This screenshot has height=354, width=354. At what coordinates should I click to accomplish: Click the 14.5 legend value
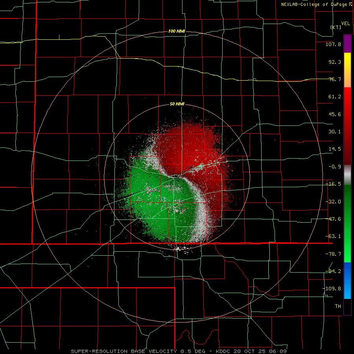(x=335, y=149)
